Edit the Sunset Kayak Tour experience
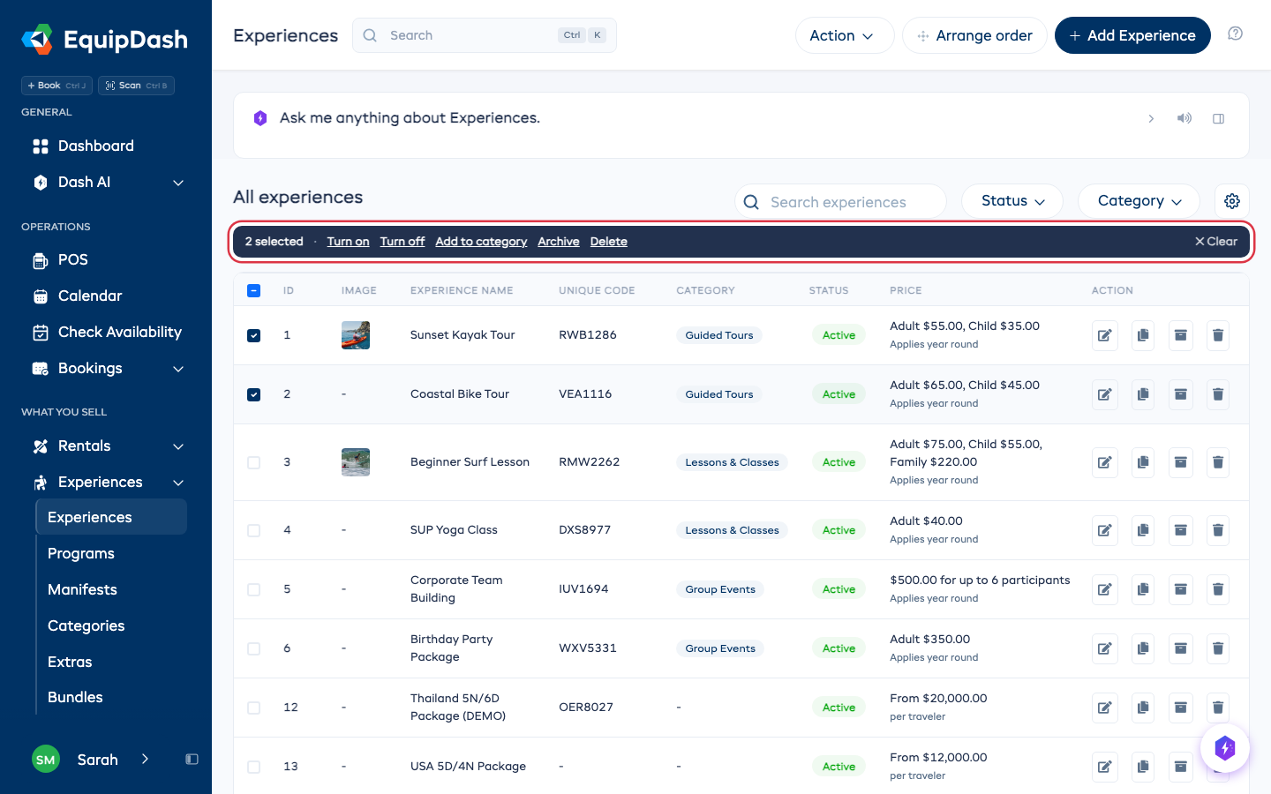The image size is (1271, 794). [x=1105, y=335]
